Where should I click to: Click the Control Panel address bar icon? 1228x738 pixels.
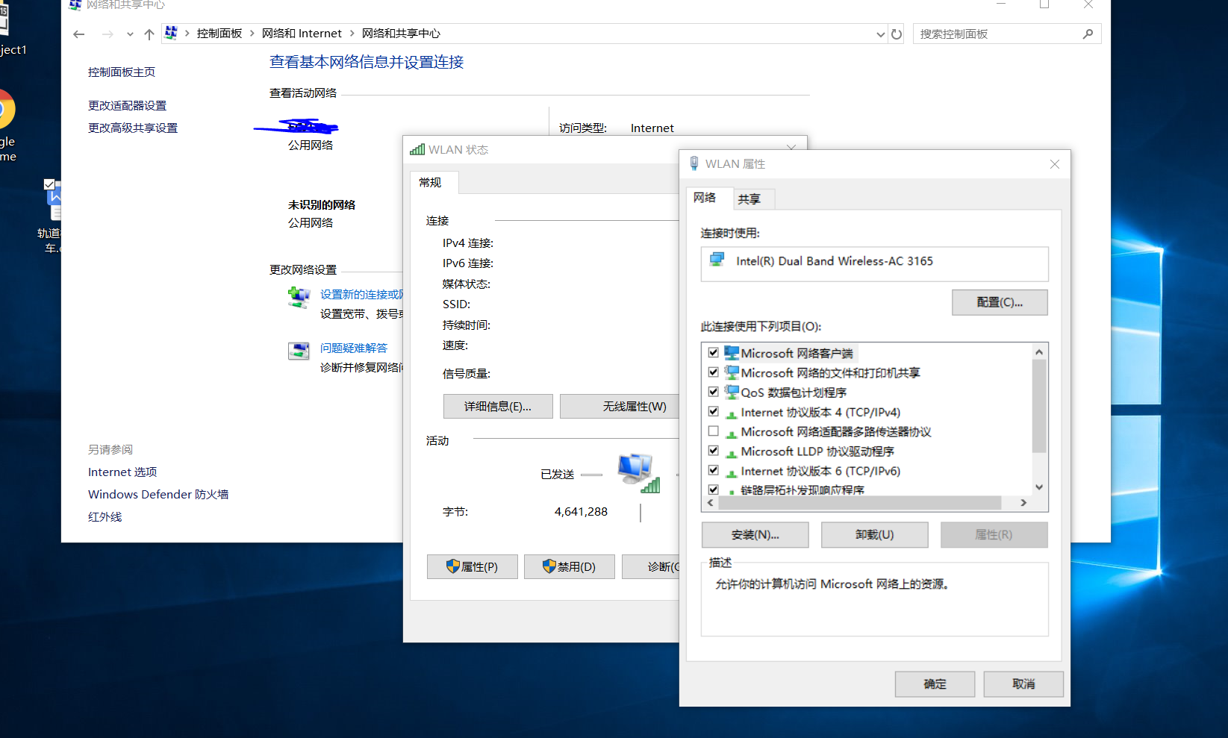click(x=171, y=33)
